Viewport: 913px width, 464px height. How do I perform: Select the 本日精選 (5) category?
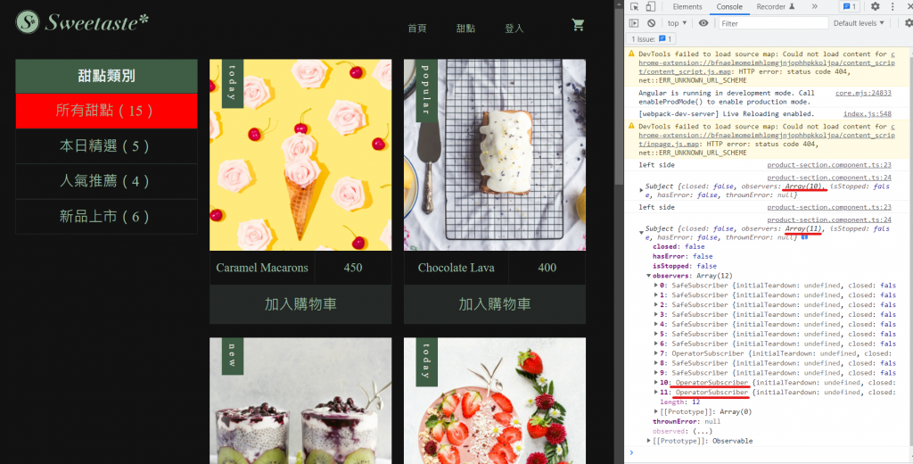click(107, 145)
